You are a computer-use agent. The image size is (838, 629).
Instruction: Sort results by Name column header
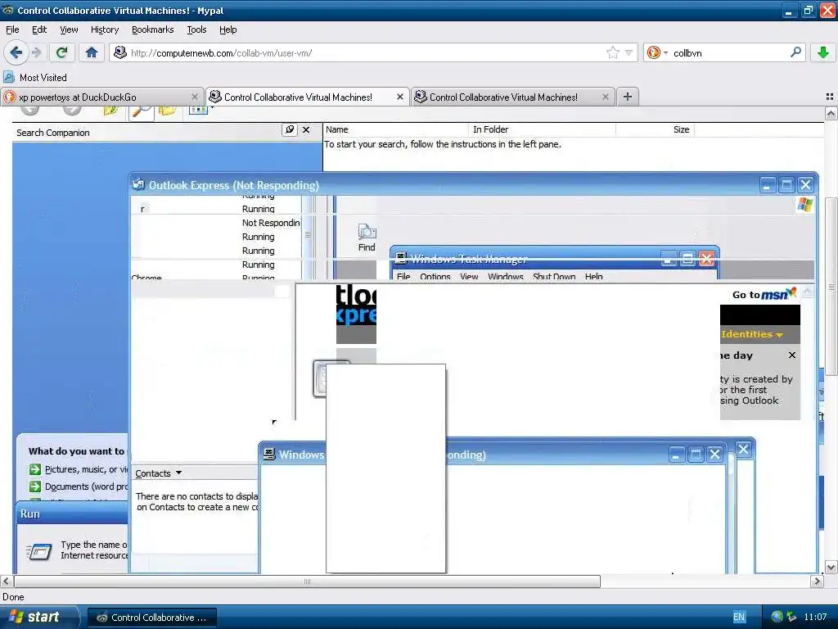click(395, 129)
